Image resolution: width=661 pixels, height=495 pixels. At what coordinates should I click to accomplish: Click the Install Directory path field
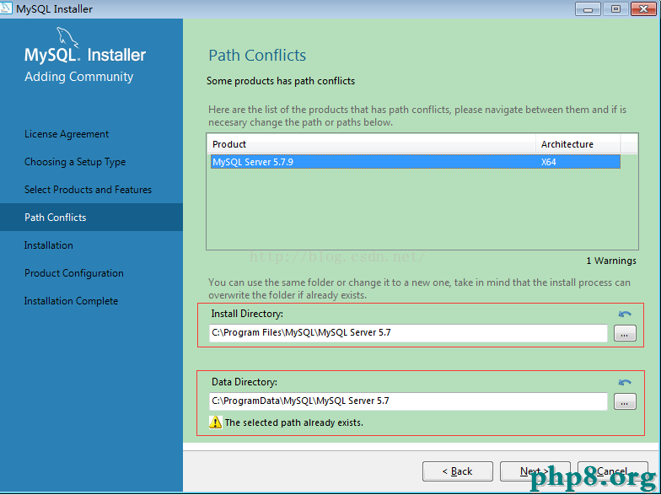(408, 333)
